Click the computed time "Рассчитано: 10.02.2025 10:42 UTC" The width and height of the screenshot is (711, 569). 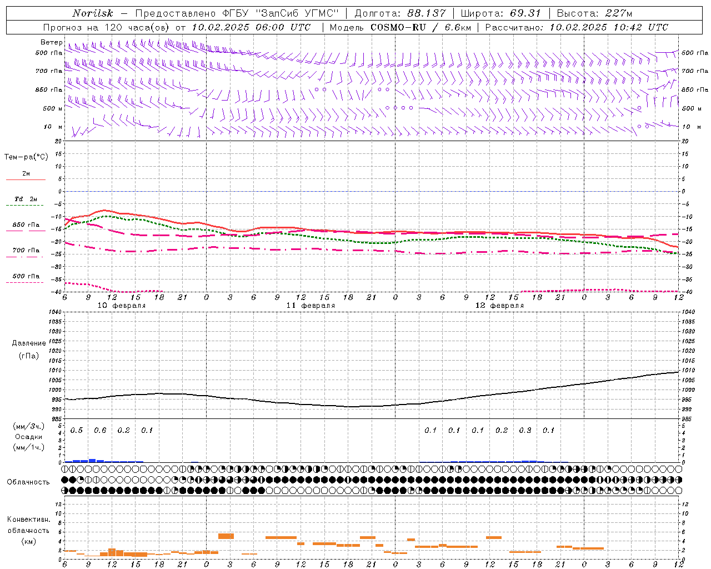click(x=577, y=27)
